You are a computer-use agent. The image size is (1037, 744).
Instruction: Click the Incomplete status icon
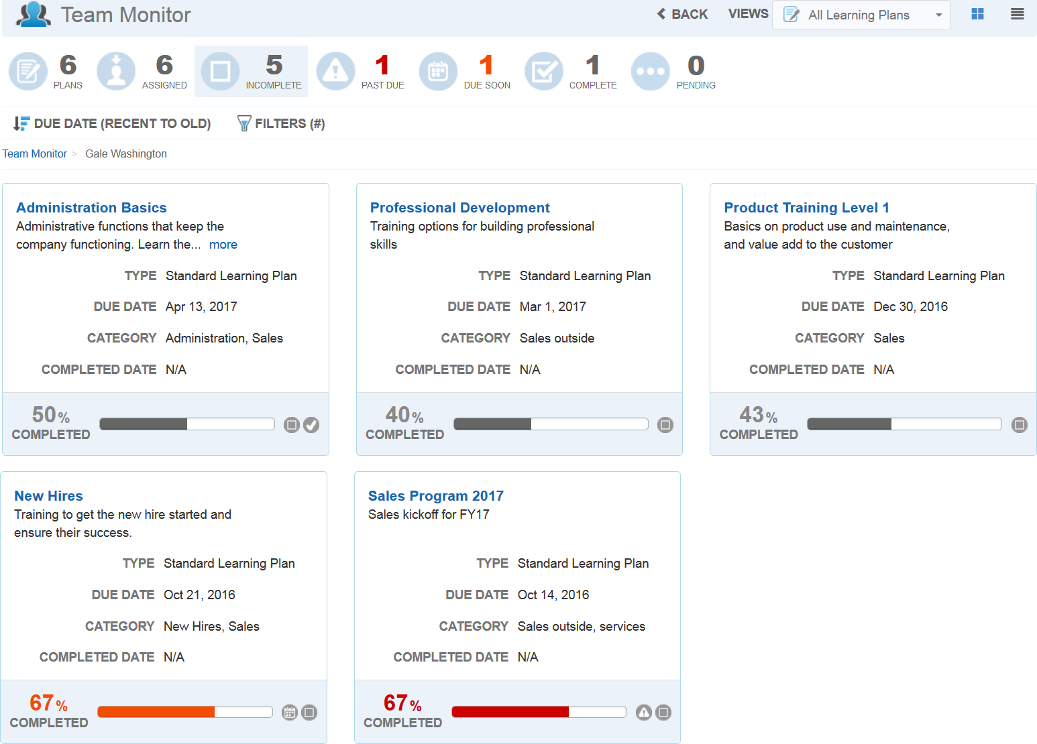[220, 71]
